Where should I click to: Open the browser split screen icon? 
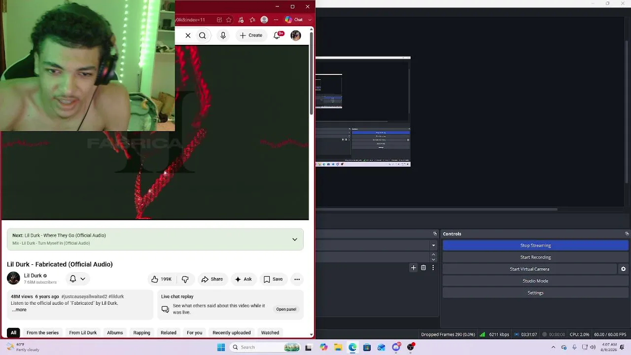click(219, 20)
